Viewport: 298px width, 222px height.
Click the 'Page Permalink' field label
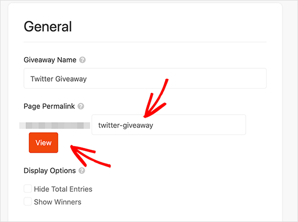coord(49,106)
